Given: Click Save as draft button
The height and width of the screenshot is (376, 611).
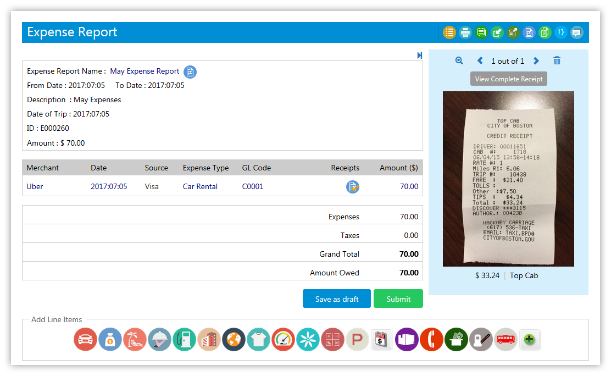Looking at the screenshot, I should click(337, 299).
